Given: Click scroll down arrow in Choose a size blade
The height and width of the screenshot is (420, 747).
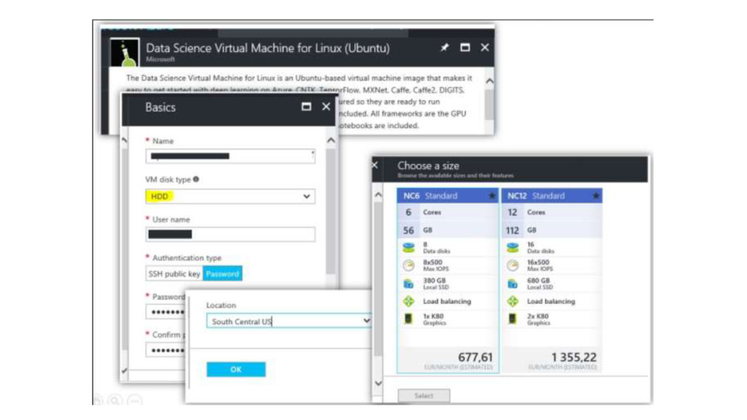Looking at the screenshot, I should point(379,384).
